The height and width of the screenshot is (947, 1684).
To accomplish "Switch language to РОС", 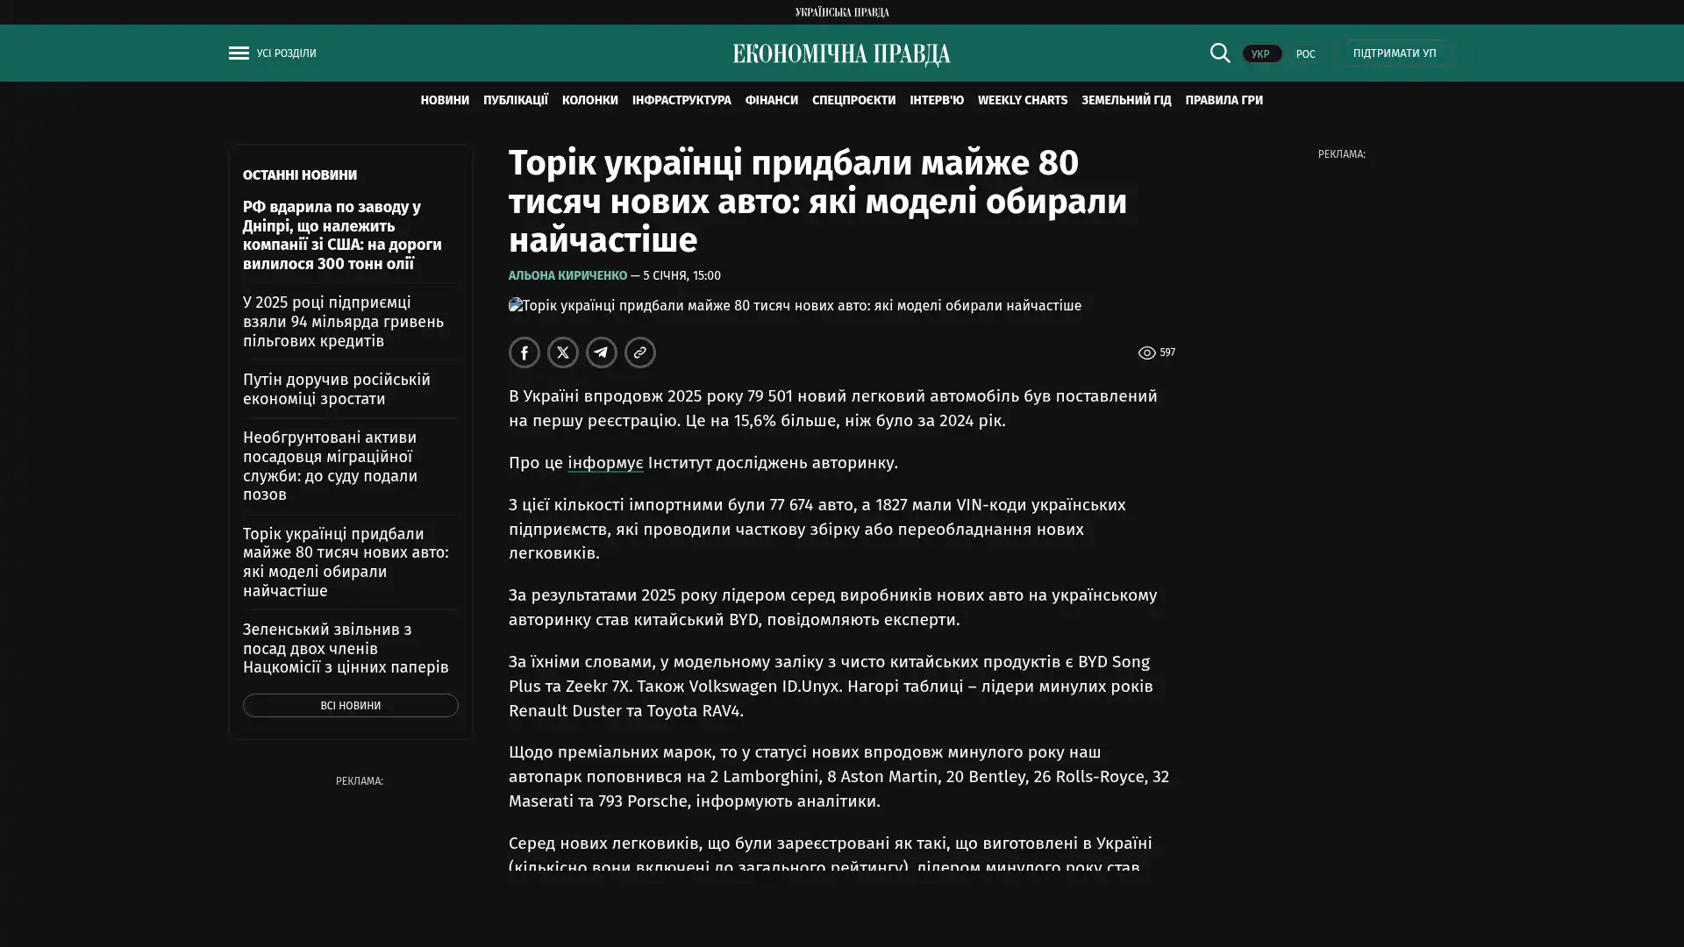I will click(1305, 53).
